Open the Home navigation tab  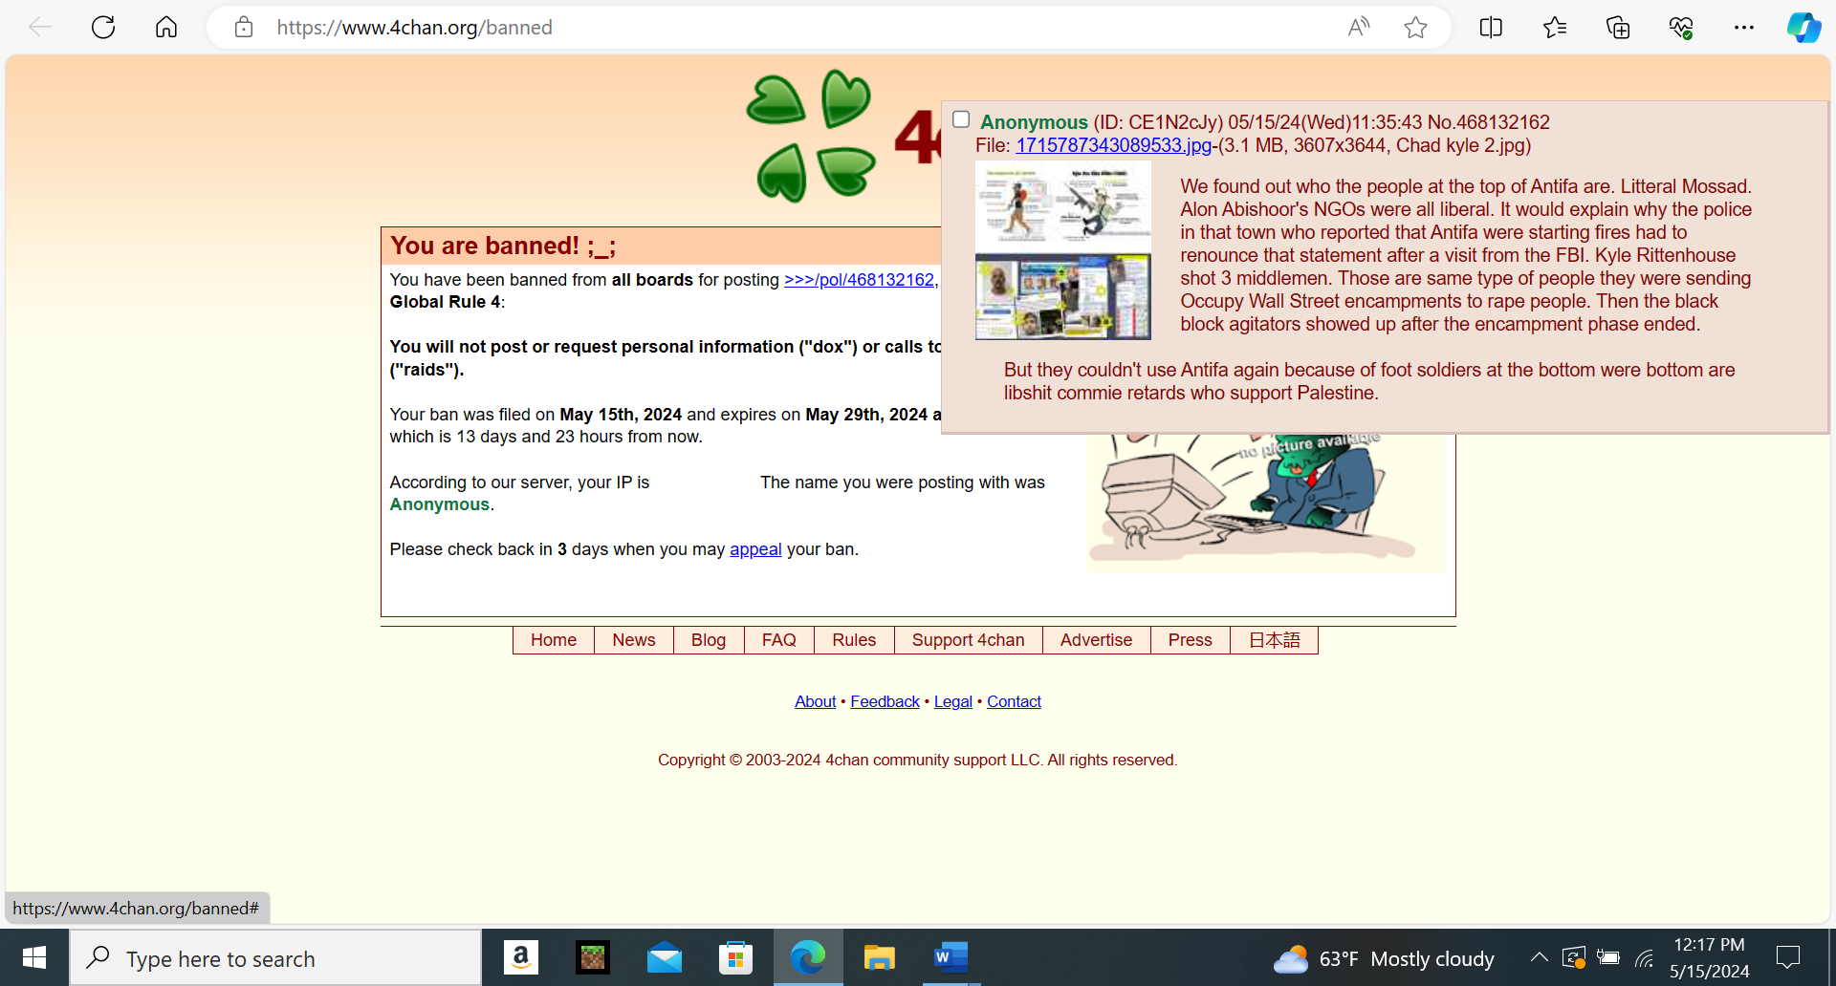pyautogui.click(x=554, y=640)
